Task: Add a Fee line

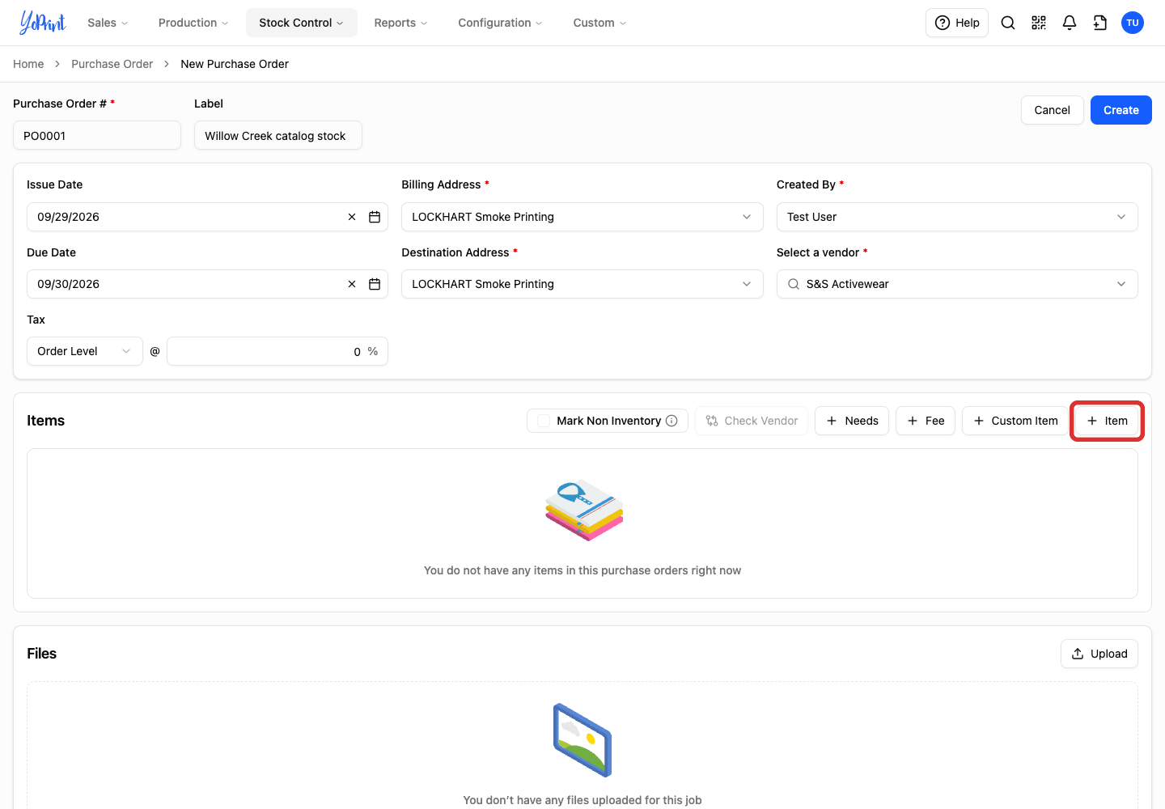Action: (x=926, y=421)
